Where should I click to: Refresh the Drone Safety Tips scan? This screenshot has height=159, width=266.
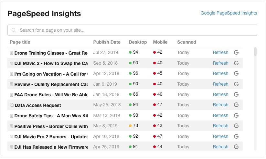pyautogui.click(x=220, y=116)
